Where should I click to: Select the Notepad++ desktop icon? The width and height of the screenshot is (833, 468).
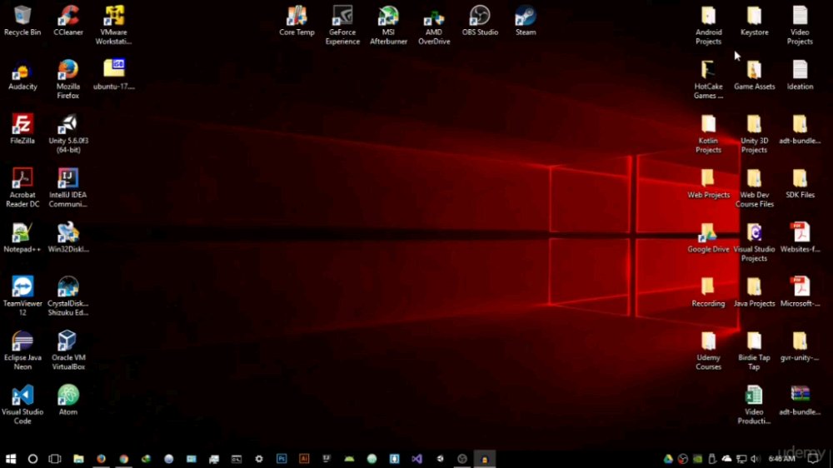[22, 237]
